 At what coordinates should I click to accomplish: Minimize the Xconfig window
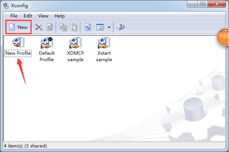coord(192,5)
